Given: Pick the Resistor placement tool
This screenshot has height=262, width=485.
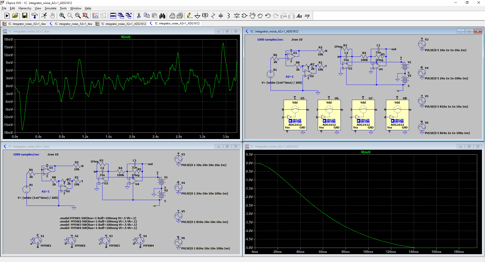Looking at the screenshot, I should pyautogui.click(x=213, y=16).
